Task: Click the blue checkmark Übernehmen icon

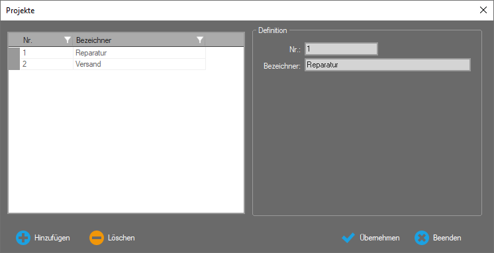Action: tap(348, 238)
